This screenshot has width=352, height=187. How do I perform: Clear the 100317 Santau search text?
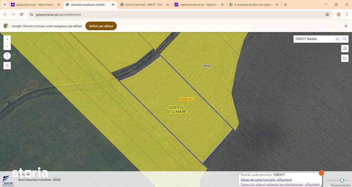(338, 39)
